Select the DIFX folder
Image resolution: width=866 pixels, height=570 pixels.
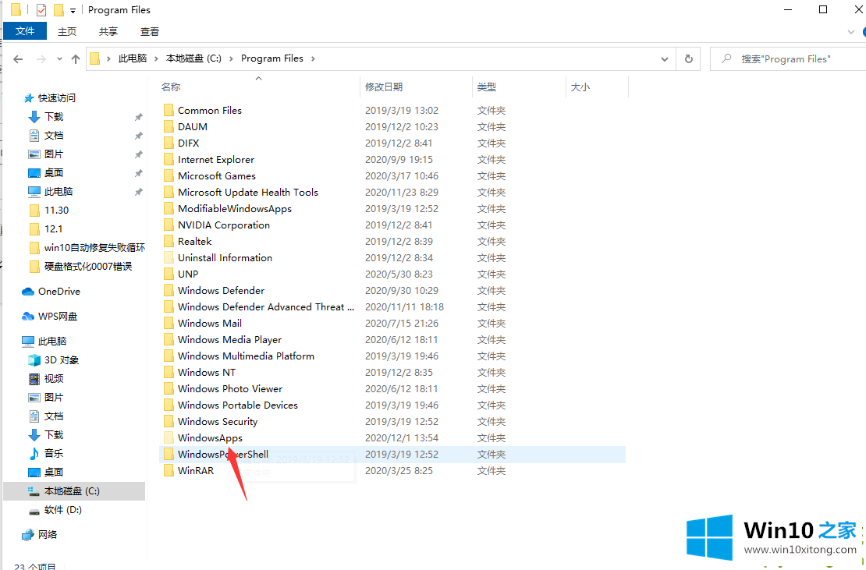point(188,143)
